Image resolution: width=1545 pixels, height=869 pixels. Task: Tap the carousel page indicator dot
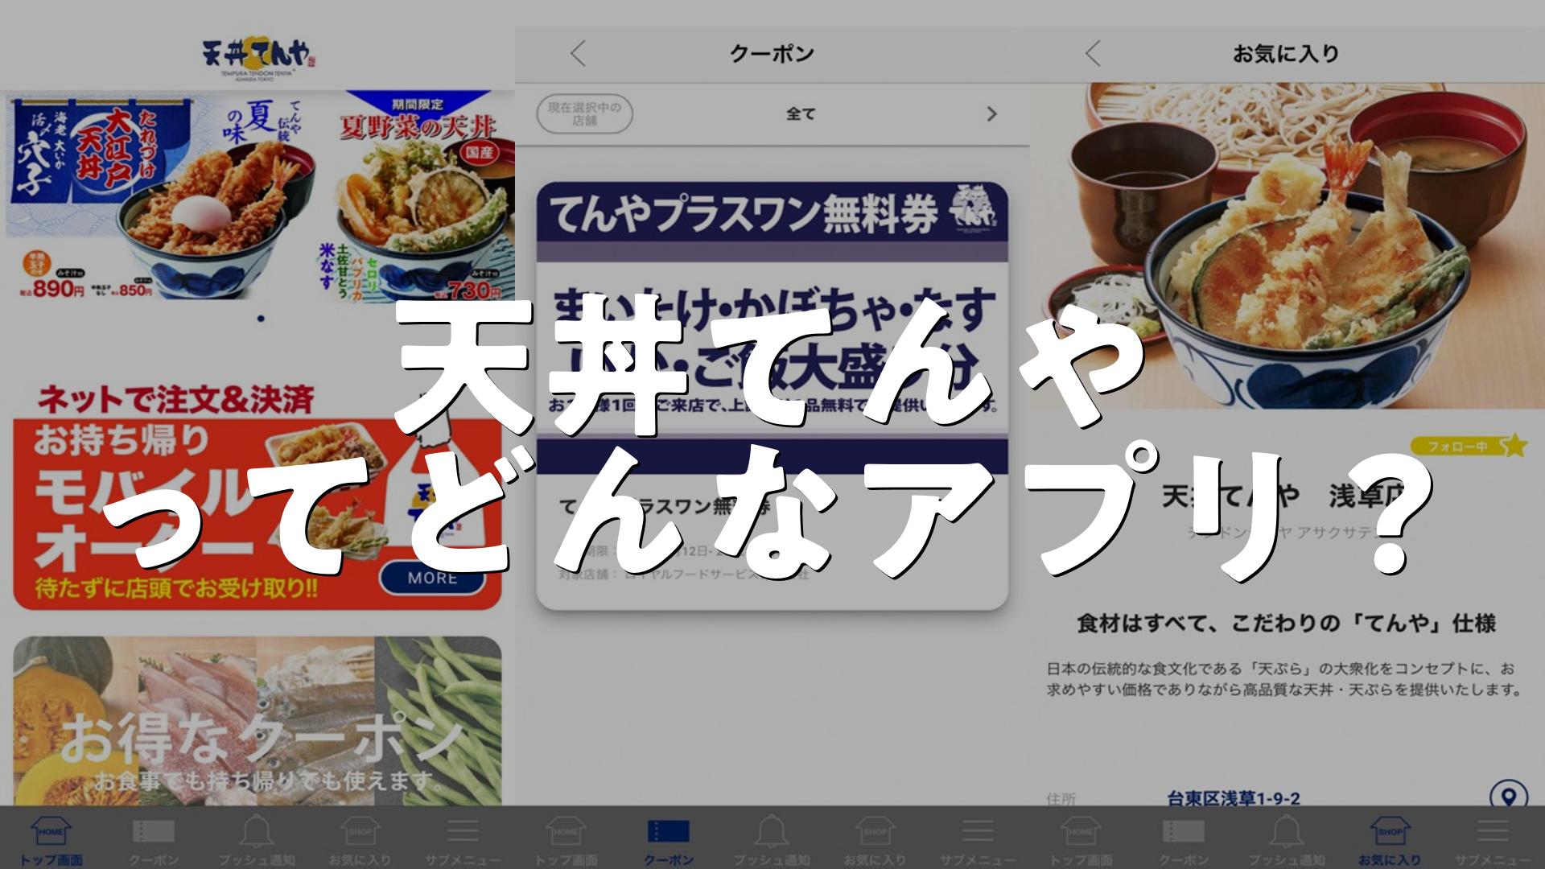(261, 319)
